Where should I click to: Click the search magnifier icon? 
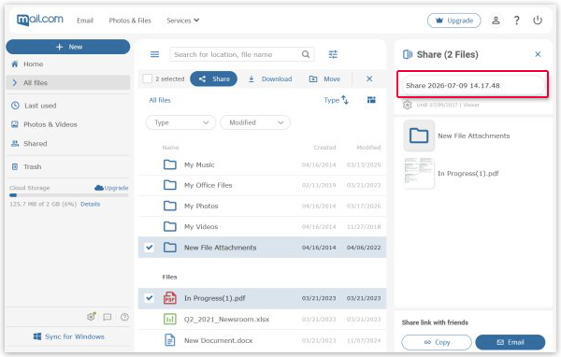[x=306, y=54]
